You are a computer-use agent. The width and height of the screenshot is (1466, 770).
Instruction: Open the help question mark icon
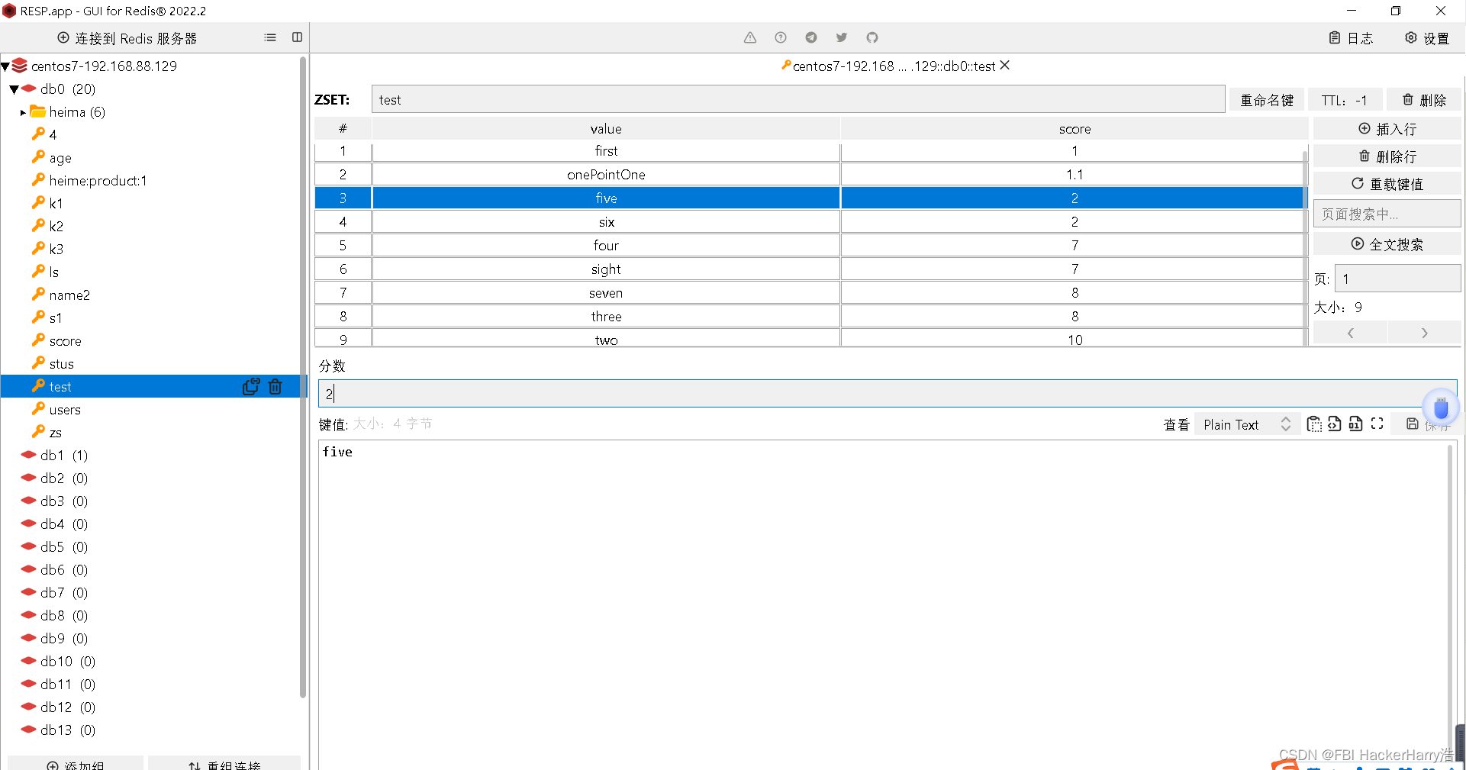point(780,37)
